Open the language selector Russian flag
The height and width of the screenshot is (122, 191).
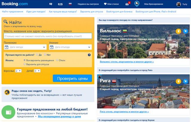point(70,4)
